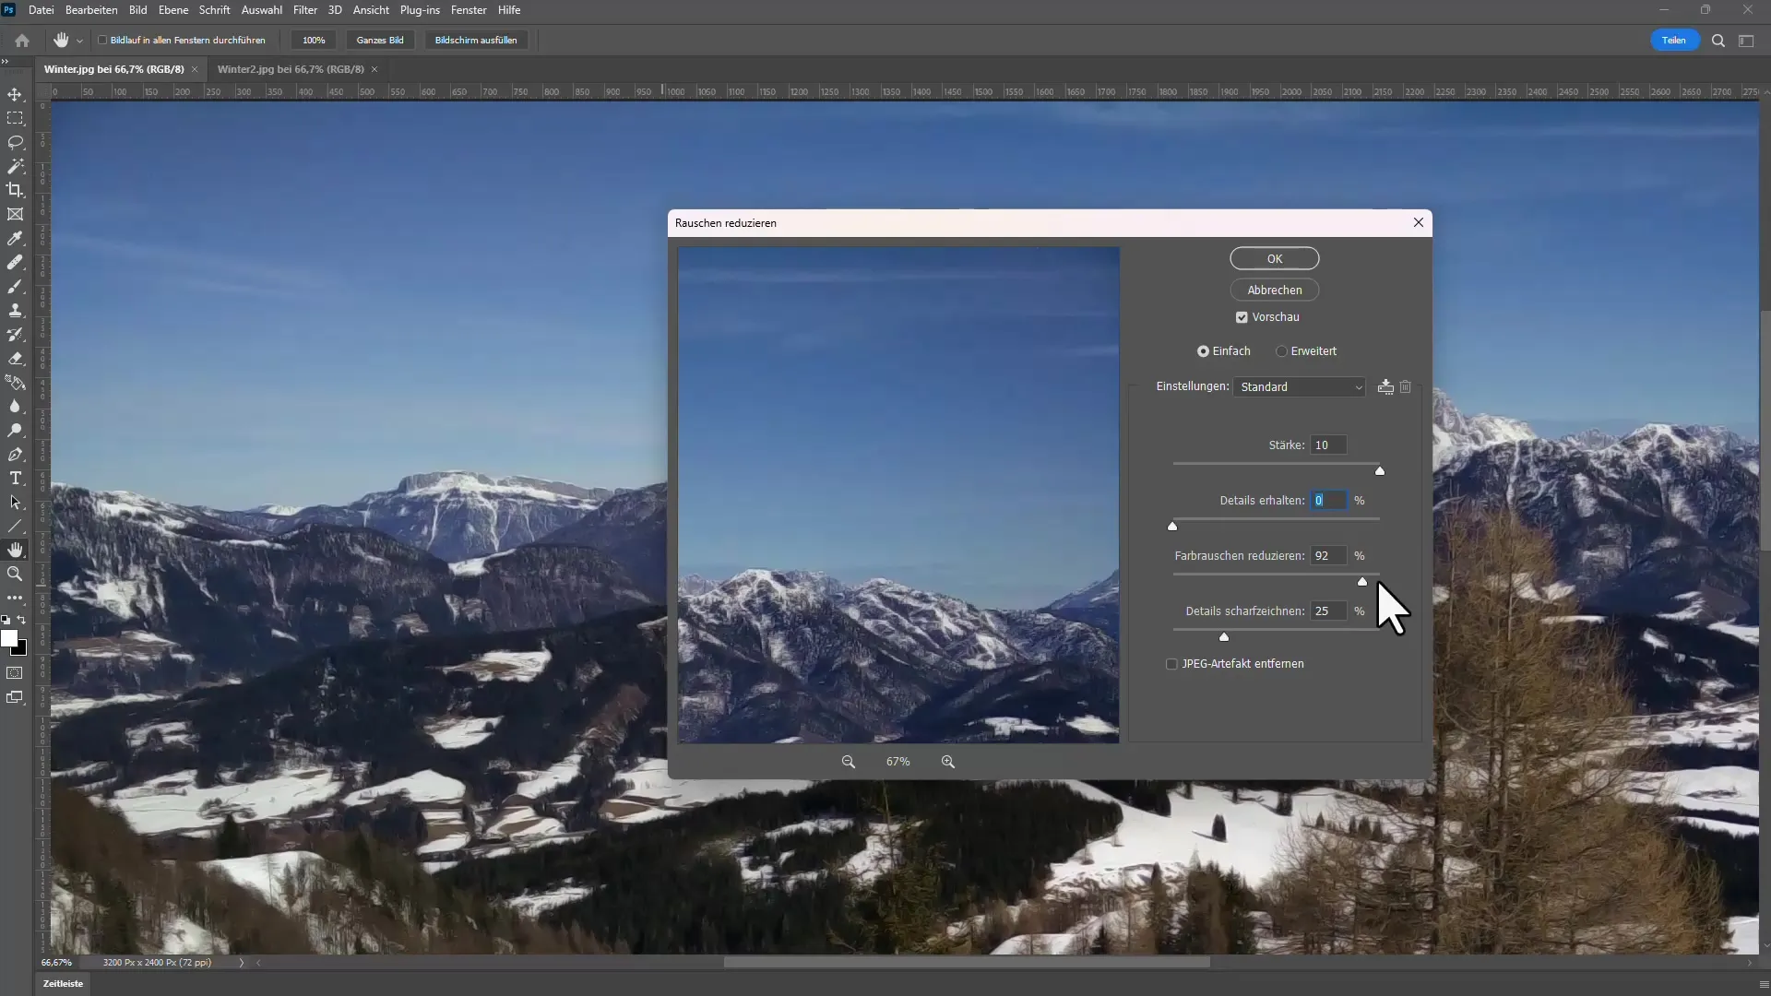Select the Spot Healing Brush tool

(16, 262)
